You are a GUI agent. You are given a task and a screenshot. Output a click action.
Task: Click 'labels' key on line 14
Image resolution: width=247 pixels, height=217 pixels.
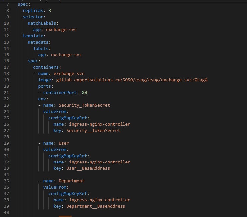point(41,48)
